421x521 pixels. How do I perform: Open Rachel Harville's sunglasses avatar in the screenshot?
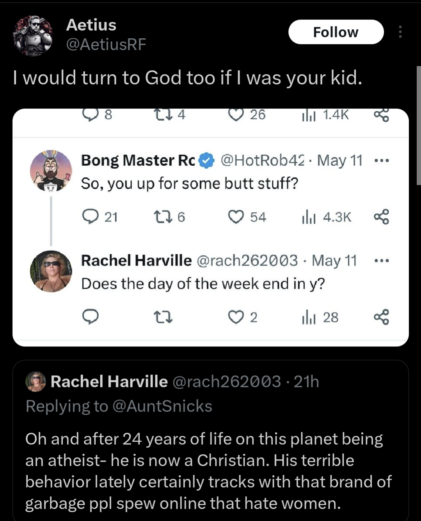51,271
